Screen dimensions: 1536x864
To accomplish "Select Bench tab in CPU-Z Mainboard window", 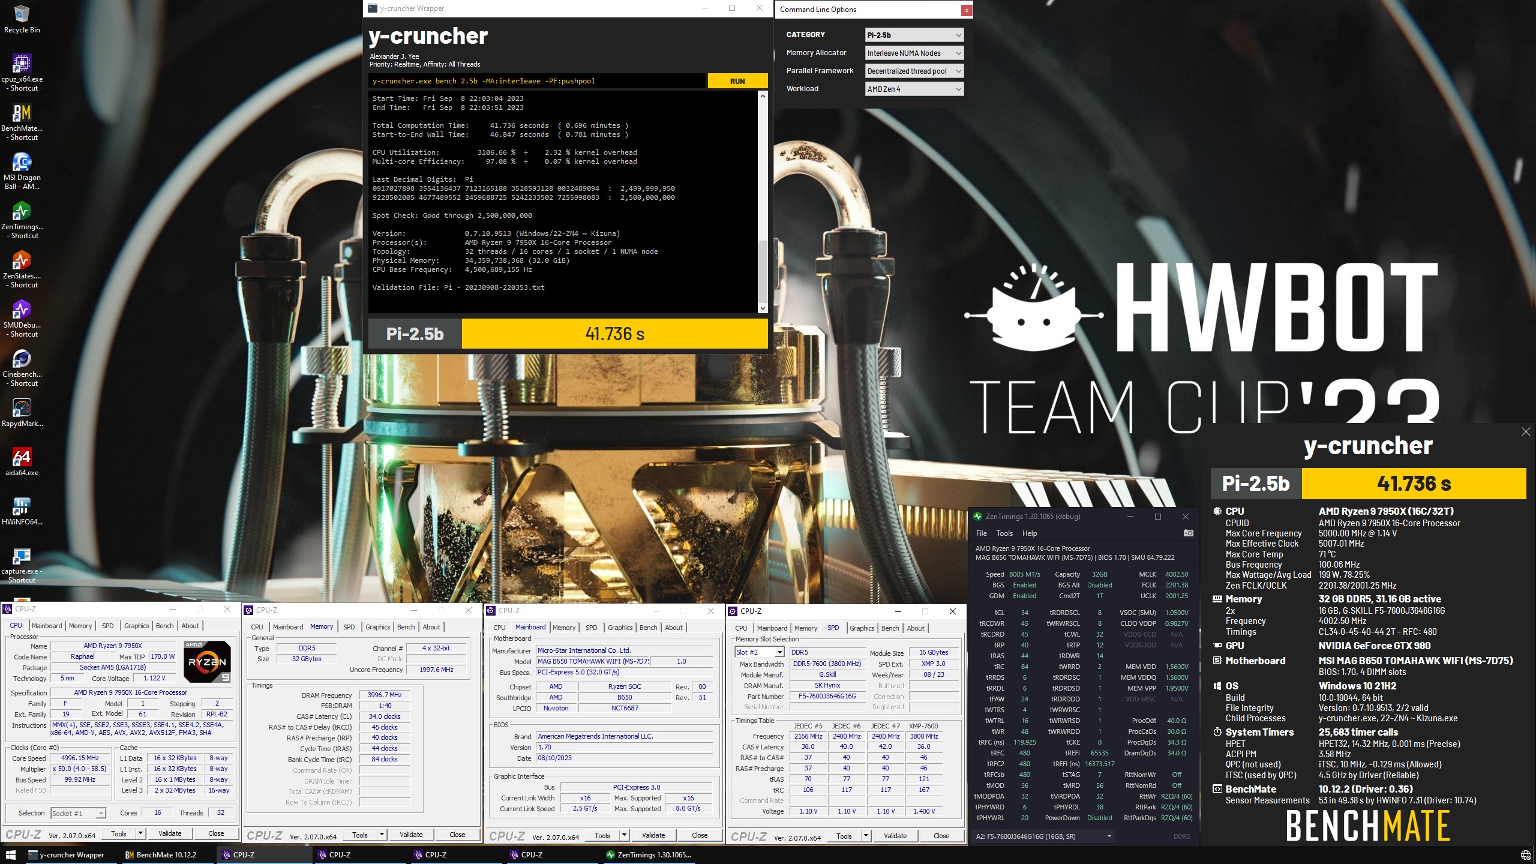I will tap(648, 628).
